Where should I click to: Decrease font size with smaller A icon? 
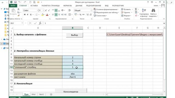point(49,10)
